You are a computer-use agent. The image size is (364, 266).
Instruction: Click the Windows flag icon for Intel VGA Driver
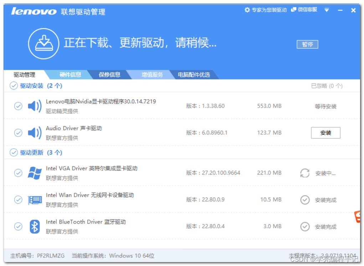[x=35, y=173]
